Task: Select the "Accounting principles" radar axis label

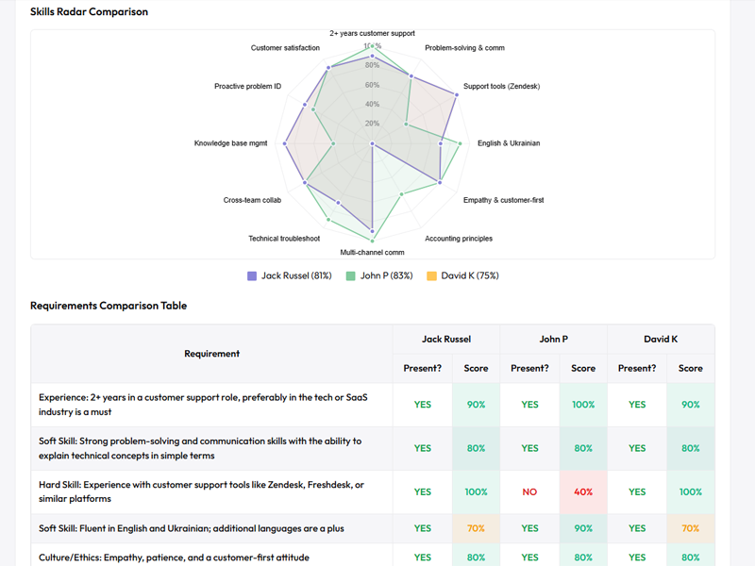Action: pyautogui.click(x=459, y=239)
